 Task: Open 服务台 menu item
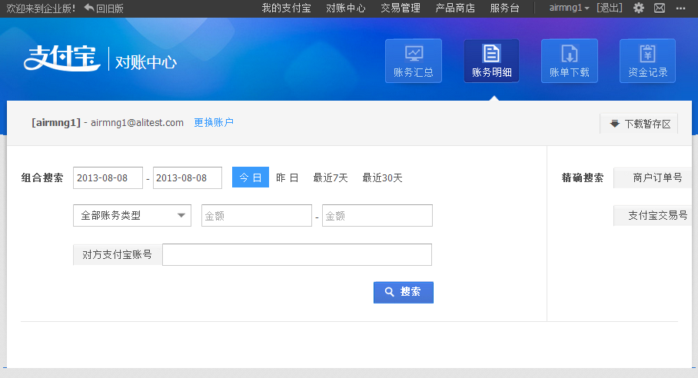tap(505, 8)
